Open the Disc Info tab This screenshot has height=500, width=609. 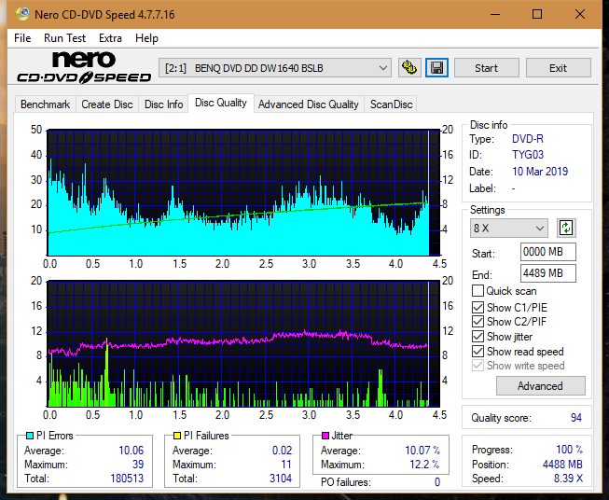coord(163,104)
